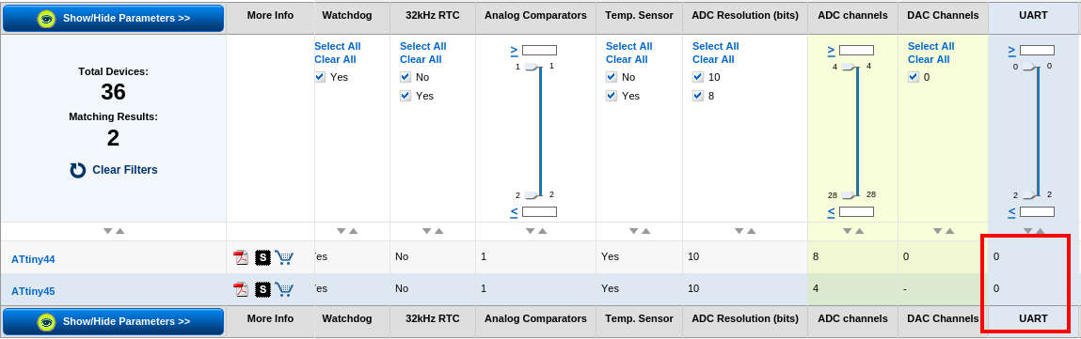Sort the UART column descending
Screen dimensions: 1081x339
pyautogui.click(x=1028, y=231)
